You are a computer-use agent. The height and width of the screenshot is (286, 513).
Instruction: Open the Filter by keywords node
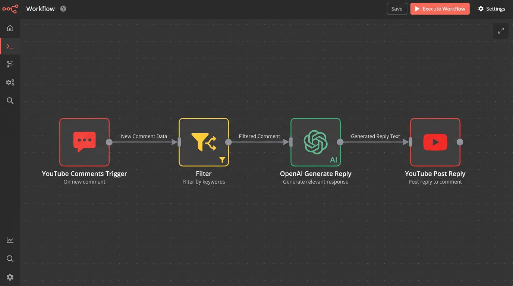pos(204,142)
